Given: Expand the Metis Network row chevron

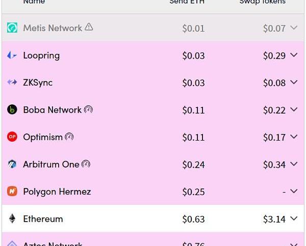Looking at the screenshot, I should (x=293, y=28).
